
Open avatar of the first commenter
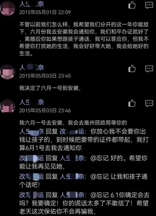click(8, 9)
